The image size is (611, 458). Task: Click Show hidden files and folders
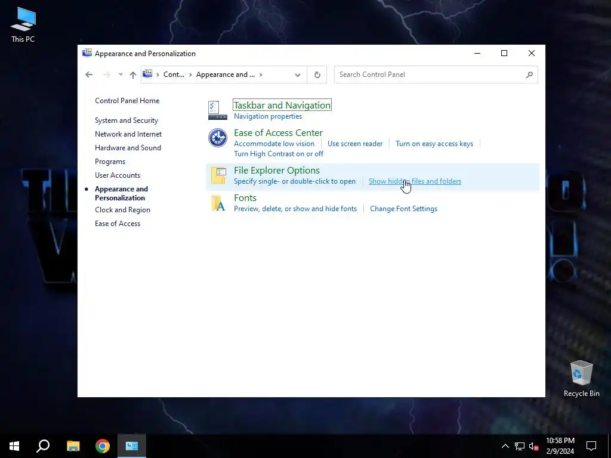coord(415,181)
